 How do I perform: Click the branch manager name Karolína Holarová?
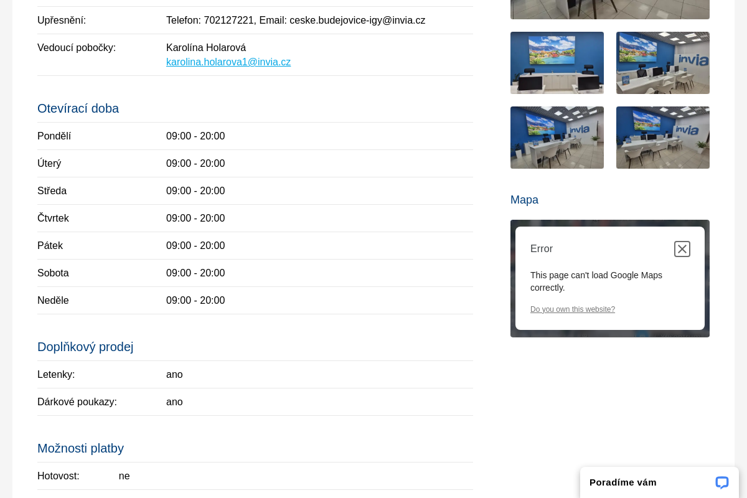206,48
